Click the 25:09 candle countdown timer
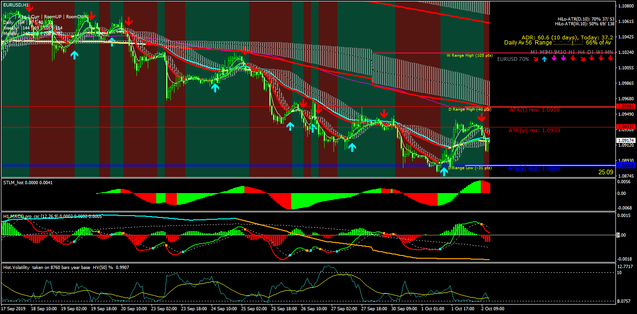This screenshot has width=637, height=314. (x=606, y=172)
